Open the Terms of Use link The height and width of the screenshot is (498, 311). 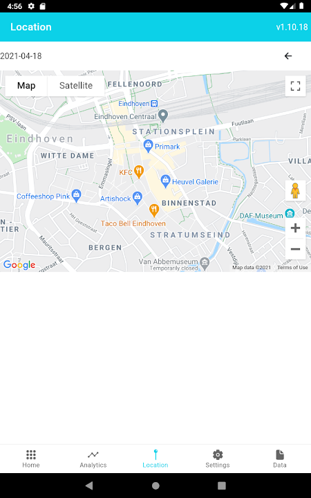pos(292,268)
